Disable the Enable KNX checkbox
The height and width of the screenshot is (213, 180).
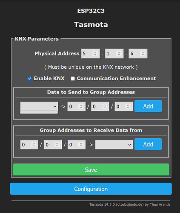click(29, 79)
